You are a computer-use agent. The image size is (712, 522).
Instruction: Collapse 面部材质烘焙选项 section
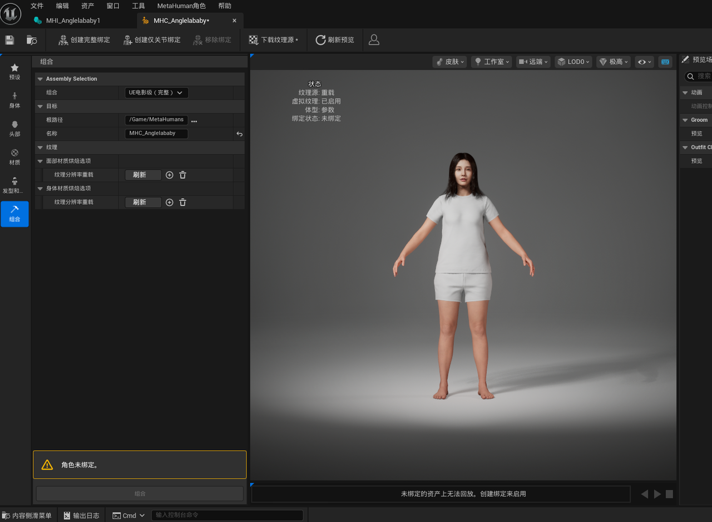point(40,161)
